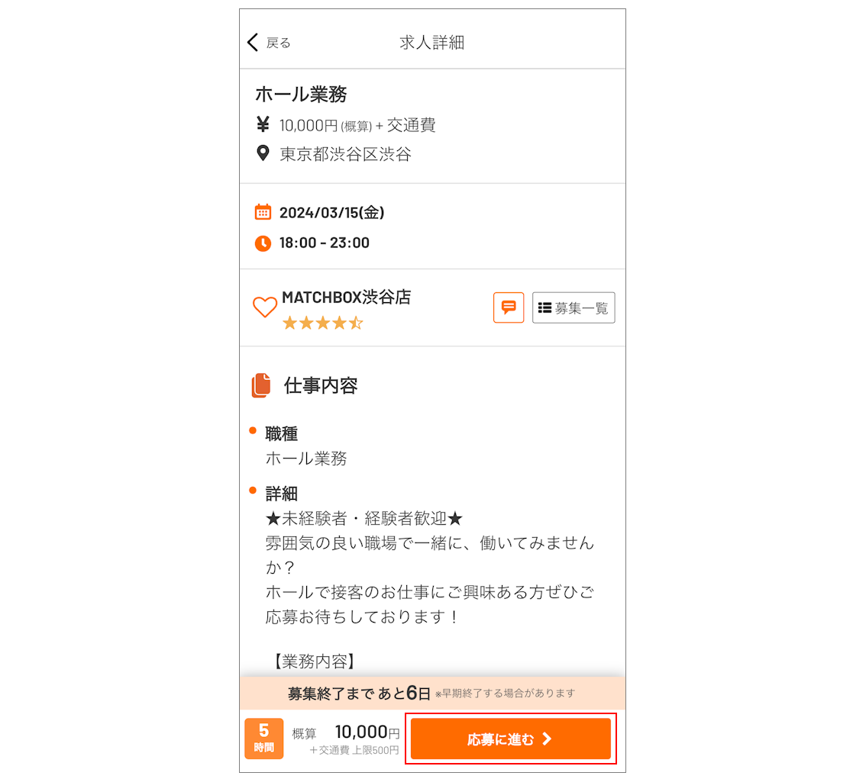Tap the 戻る back label
Screen dimensions: 866x779
pos(278,43)
